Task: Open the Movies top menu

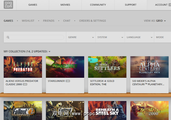Action: [65, 5]
